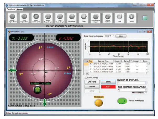Click the STOP button
Viewport: 158px width, 119px height.
(92, 91)
